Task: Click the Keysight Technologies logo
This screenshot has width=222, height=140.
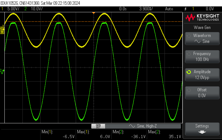Action: pyautogui.click(x=202, y=18)
